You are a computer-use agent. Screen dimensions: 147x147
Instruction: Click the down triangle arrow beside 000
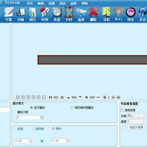coord(80,97)
